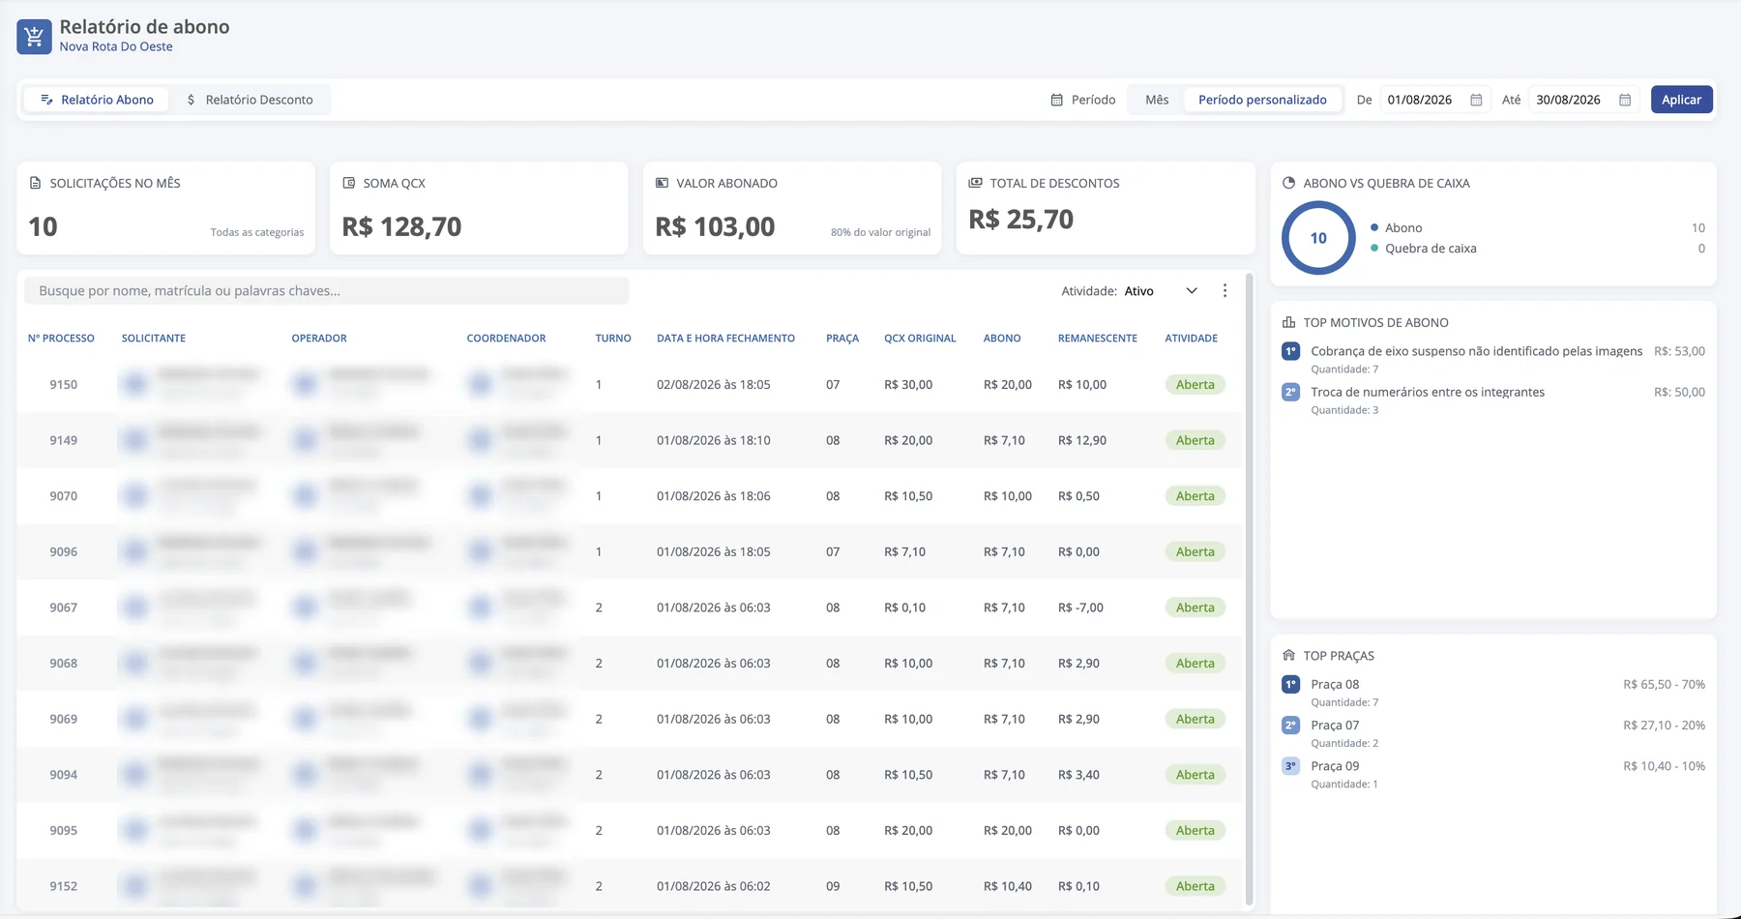Click the Nova Rota Do Oeste subtitle
The height and width of the screenshot is (919, 1741).
point(116,46)
